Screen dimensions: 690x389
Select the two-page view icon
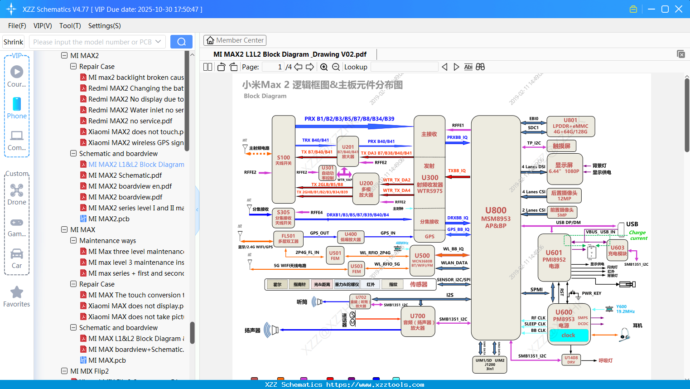click(207, 67)
